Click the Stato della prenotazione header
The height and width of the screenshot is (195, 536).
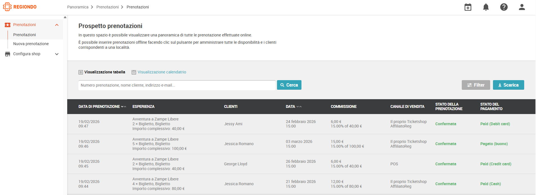point(449,106)
